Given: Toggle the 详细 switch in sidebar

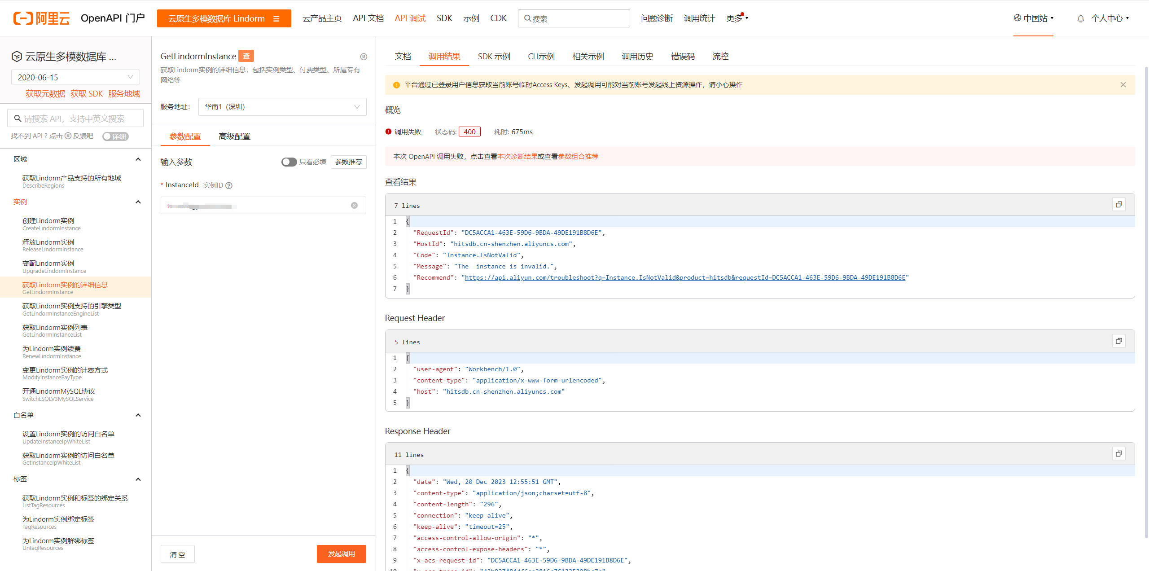Looking at the screenshot, I should (x=115, y=136).
